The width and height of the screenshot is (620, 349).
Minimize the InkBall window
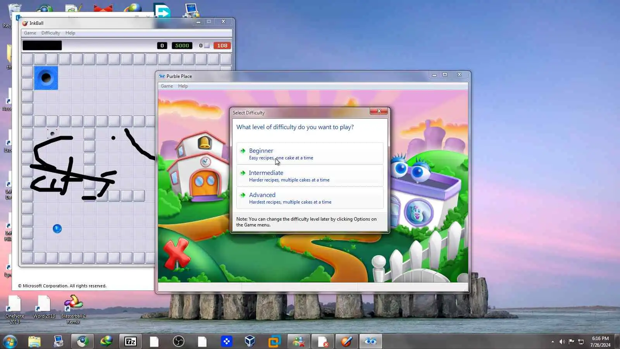(198, 22)
